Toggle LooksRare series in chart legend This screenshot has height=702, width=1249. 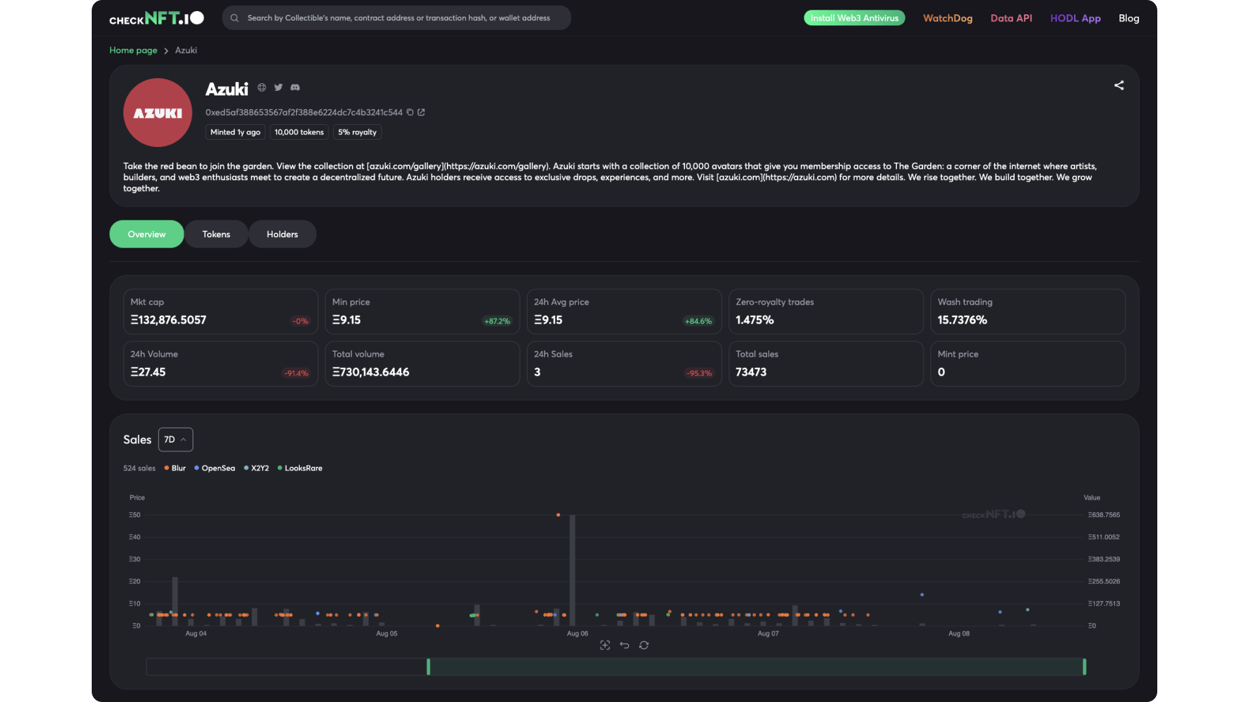(300, 468)
